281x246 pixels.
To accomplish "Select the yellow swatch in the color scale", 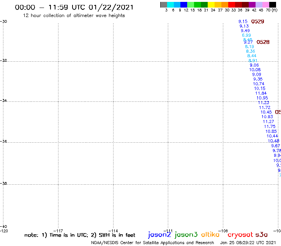I will click(x=211, y=5).
